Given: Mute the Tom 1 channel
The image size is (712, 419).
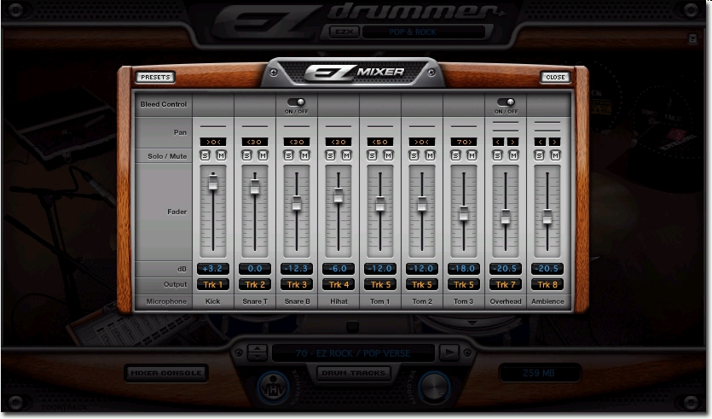Looking at the screenshot, I should point(388,156).
